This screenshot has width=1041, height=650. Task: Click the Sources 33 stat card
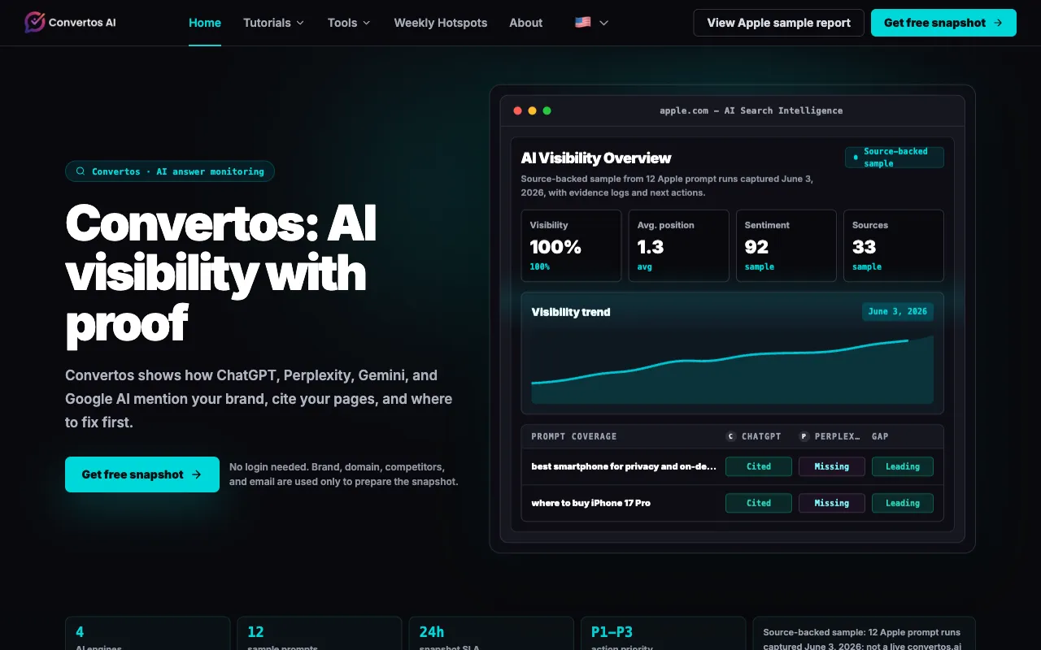tap(894, 246)
